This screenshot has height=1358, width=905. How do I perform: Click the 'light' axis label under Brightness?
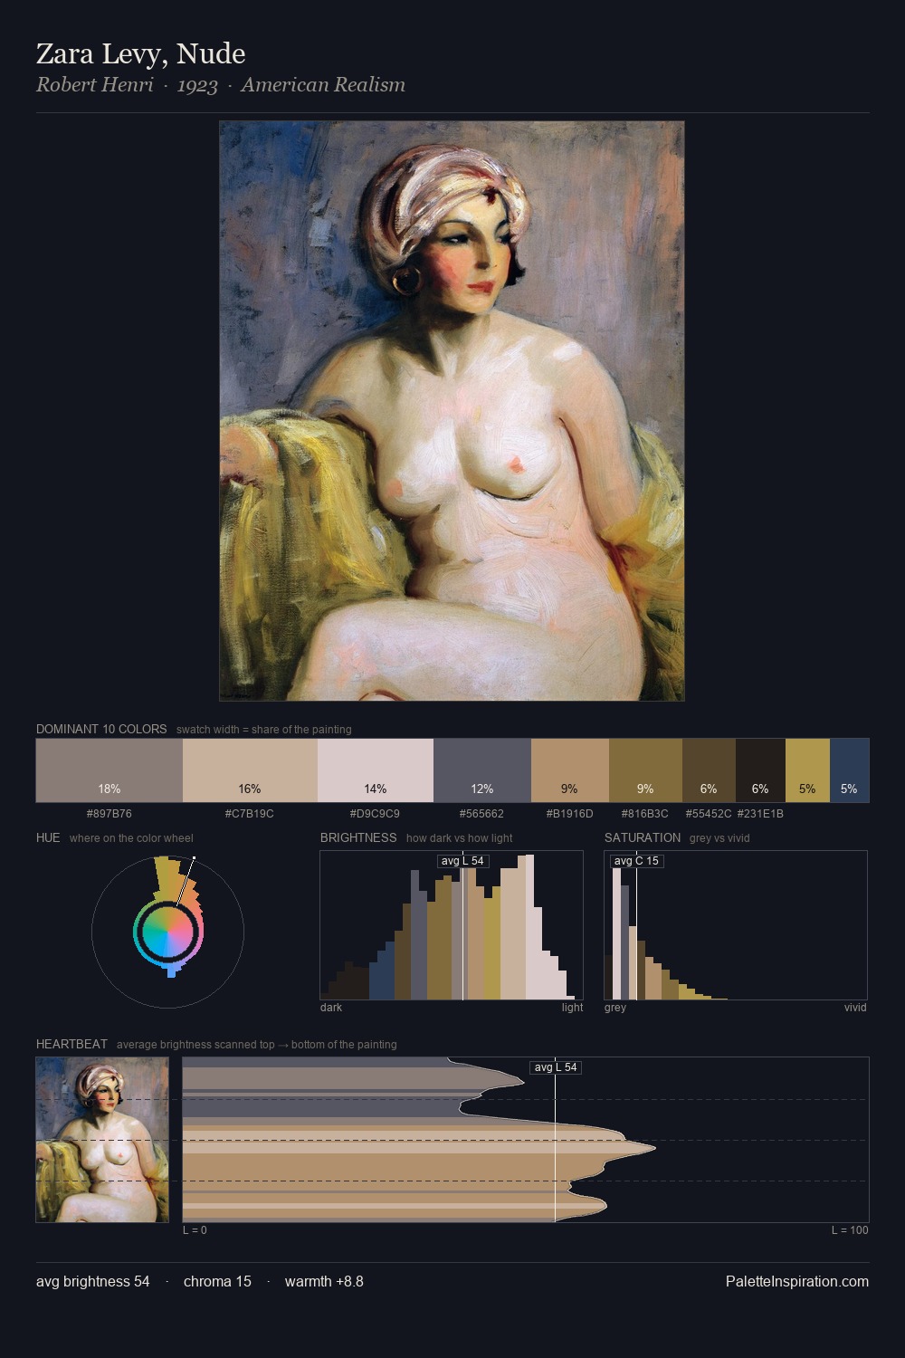(x=572, y=1007)
